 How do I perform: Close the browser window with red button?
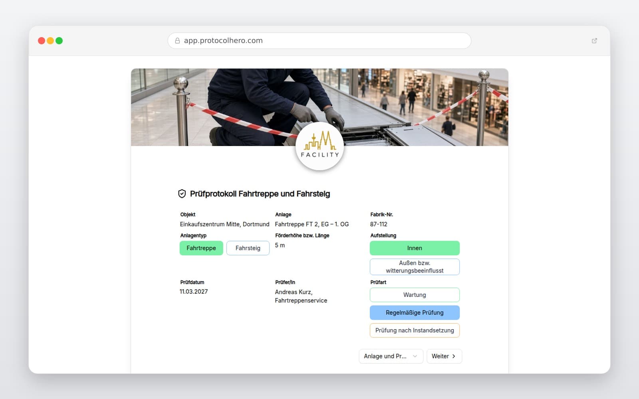[42, 41]
